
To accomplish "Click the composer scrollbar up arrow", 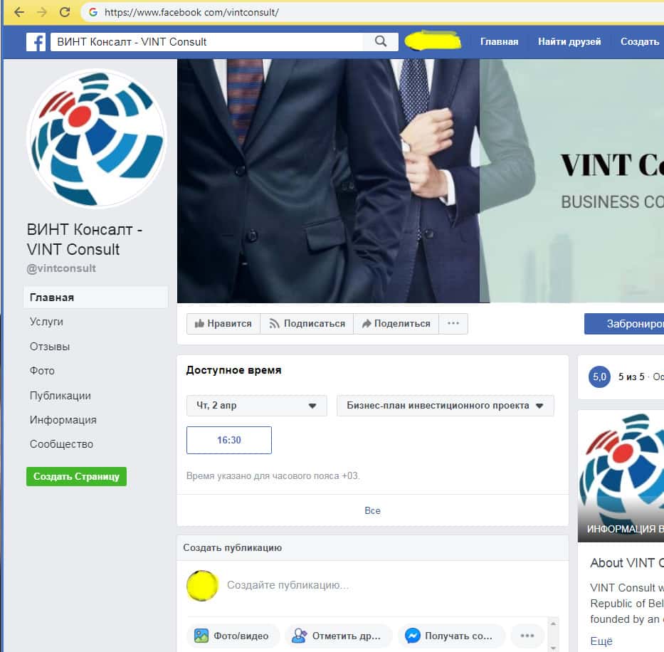I will (x=553, y=624).
